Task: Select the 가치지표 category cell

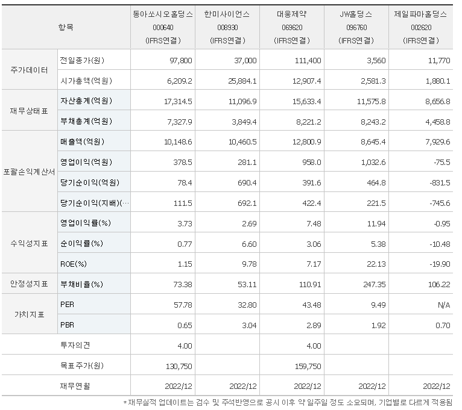Action: tap(30, 314)
